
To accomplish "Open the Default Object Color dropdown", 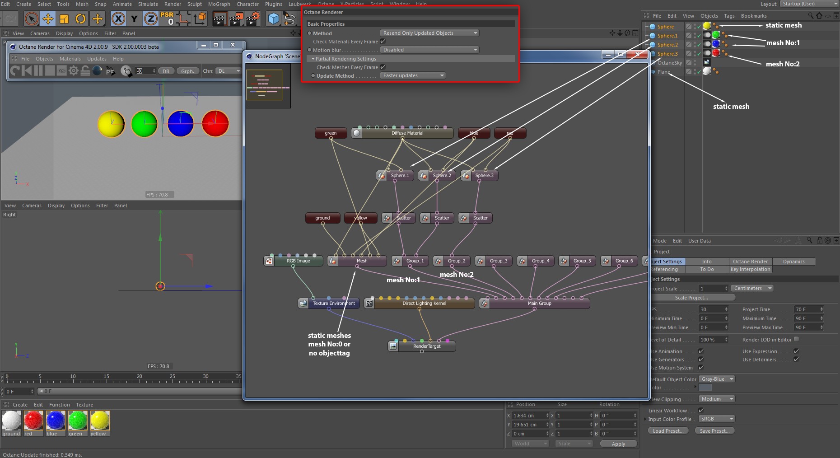I will point(717,379).
